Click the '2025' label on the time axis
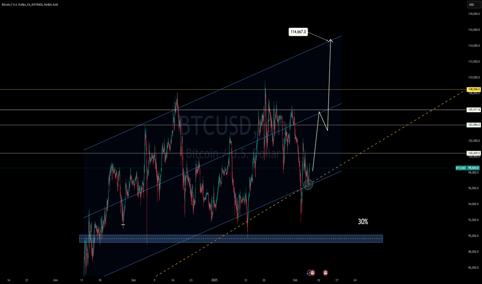The height and width of the screenshot is (284, 482). point(215,280)
